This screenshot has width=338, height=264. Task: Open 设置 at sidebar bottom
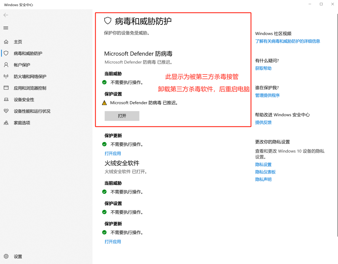[18, 256]
